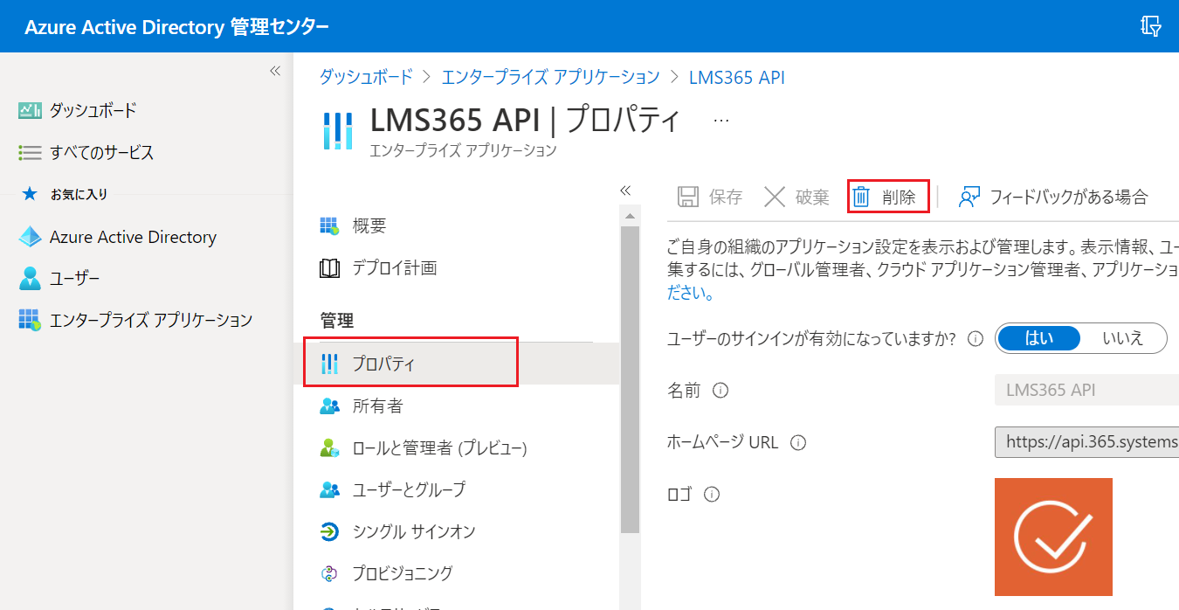The width and height of the screenshot is (1179, 610).
Task: Click the ださい。 link in description
Action: 691,294
